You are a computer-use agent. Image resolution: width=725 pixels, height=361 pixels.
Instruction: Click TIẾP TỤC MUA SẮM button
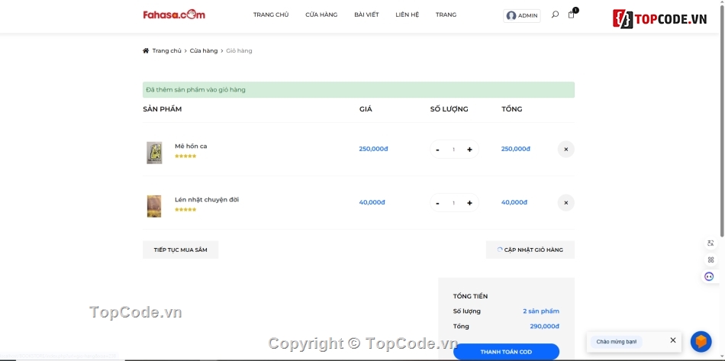pyautogui.click(x=180, y=250)
